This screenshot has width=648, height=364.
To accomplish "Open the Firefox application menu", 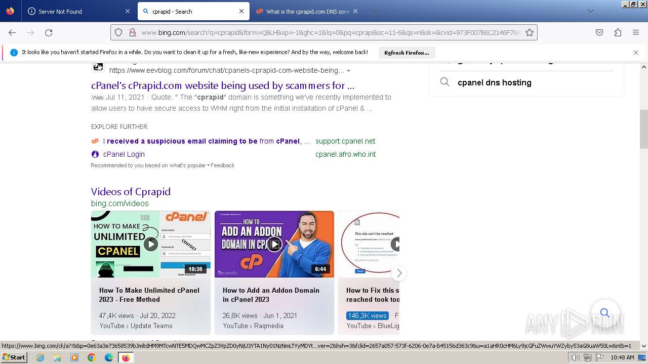I will [x=636, y=32].
